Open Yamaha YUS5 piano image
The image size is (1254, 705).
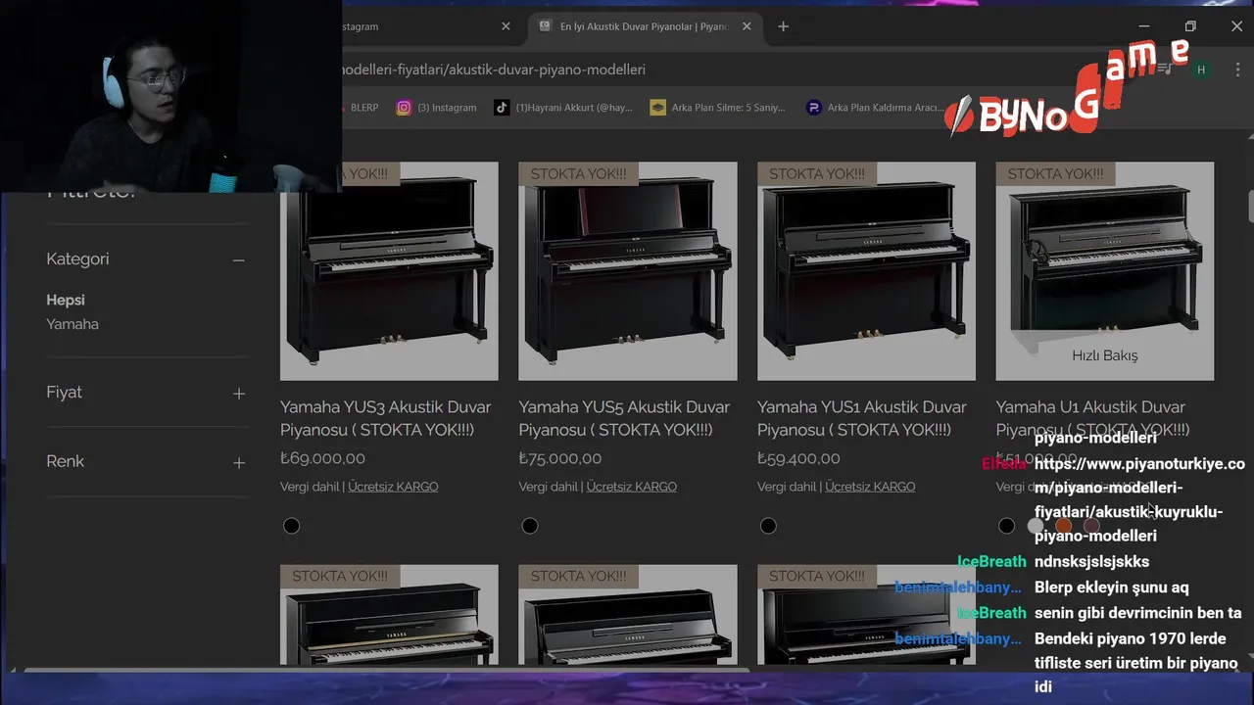coord(628,271)
